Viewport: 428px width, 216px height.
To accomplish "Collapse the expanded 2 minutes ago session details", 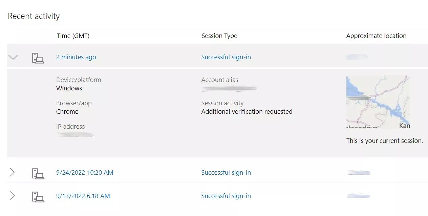I will [x=13, y=57].
